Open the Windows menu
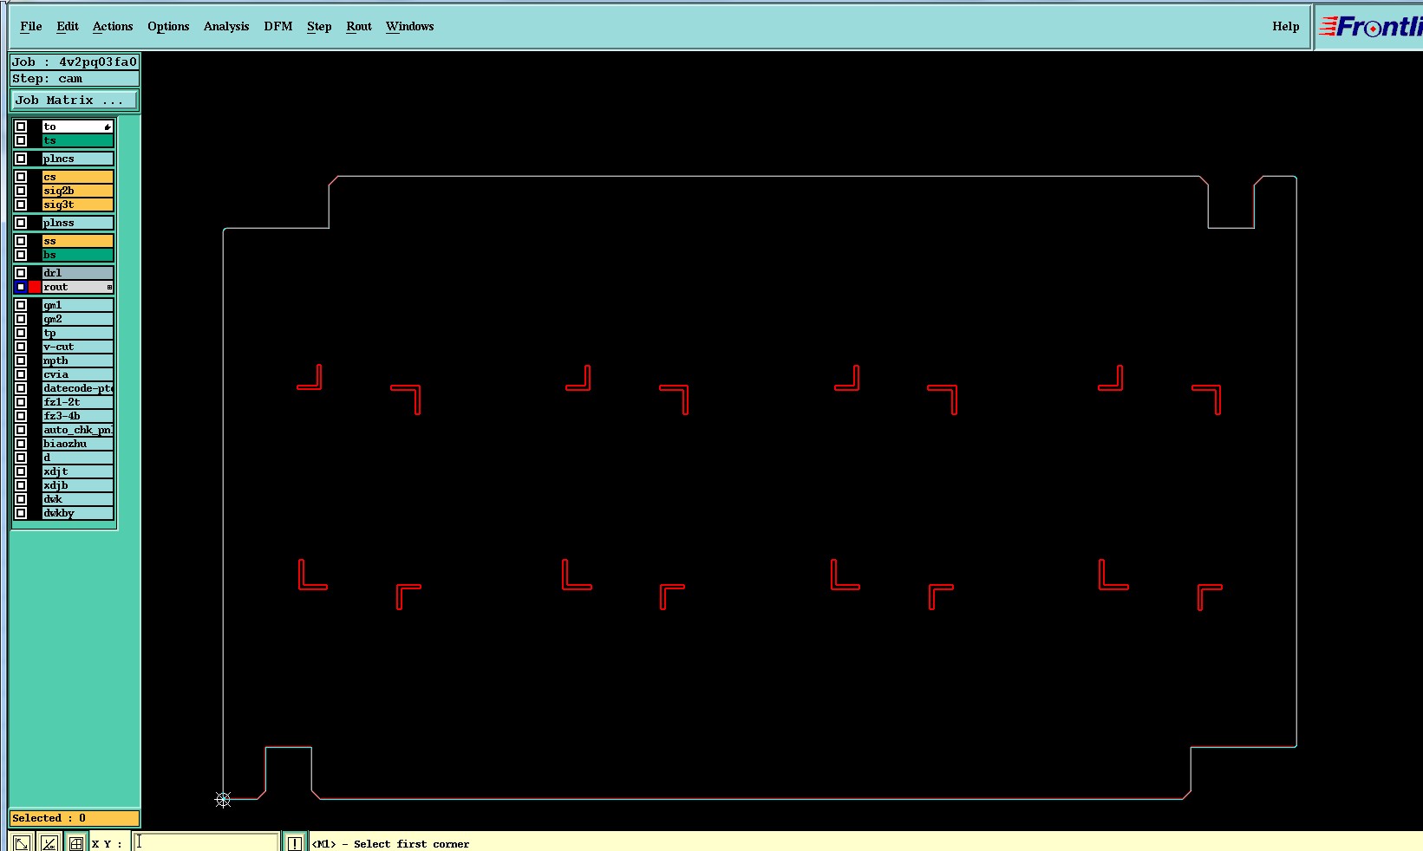The height and width of the screenshot is (851, 1423). coord(410,27)
